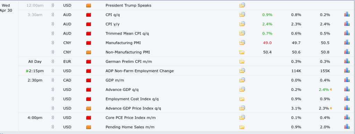This screenshot has height=134, width=355.
Task: Expand details folder for Advance GDP Price Index
Action: (242, 108)
